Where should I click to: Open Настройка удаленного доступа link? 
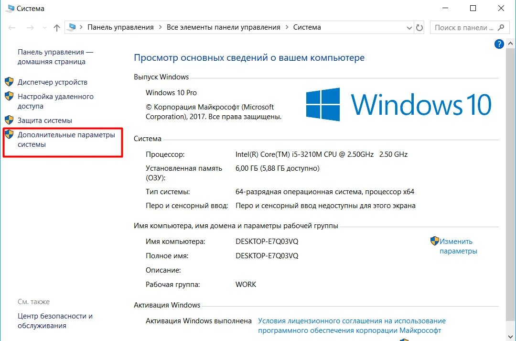tap(55, 101)
